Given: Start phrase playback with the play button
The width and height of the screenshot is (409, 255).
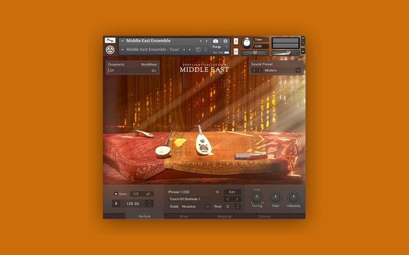Looking at the screenshot, I should [x=116, y=204].
